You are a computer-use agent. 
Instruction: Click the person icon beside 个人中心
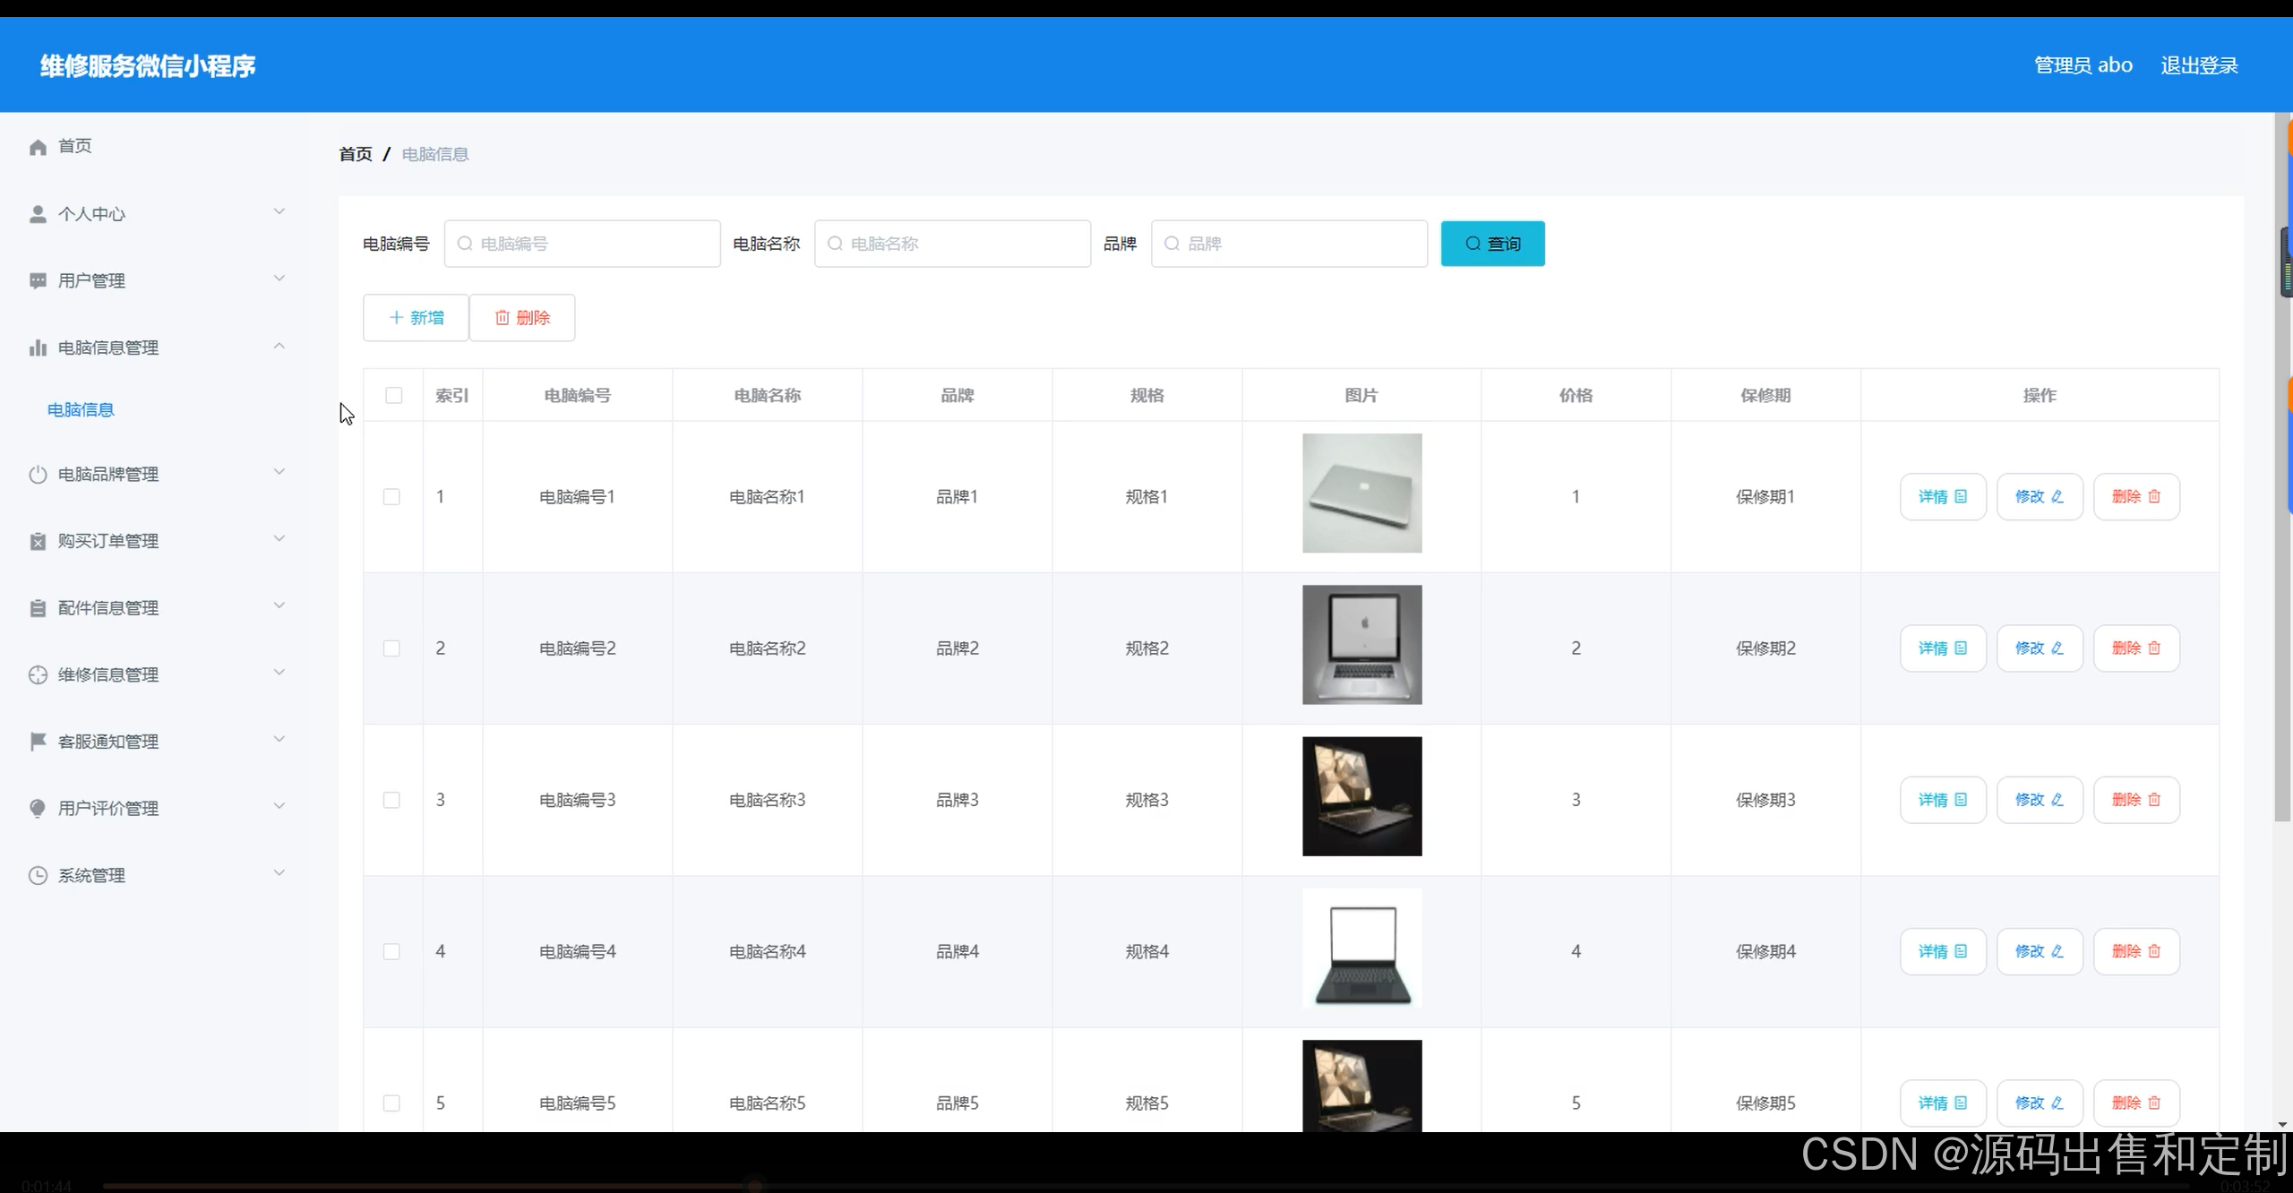click(x=38, y=214)
